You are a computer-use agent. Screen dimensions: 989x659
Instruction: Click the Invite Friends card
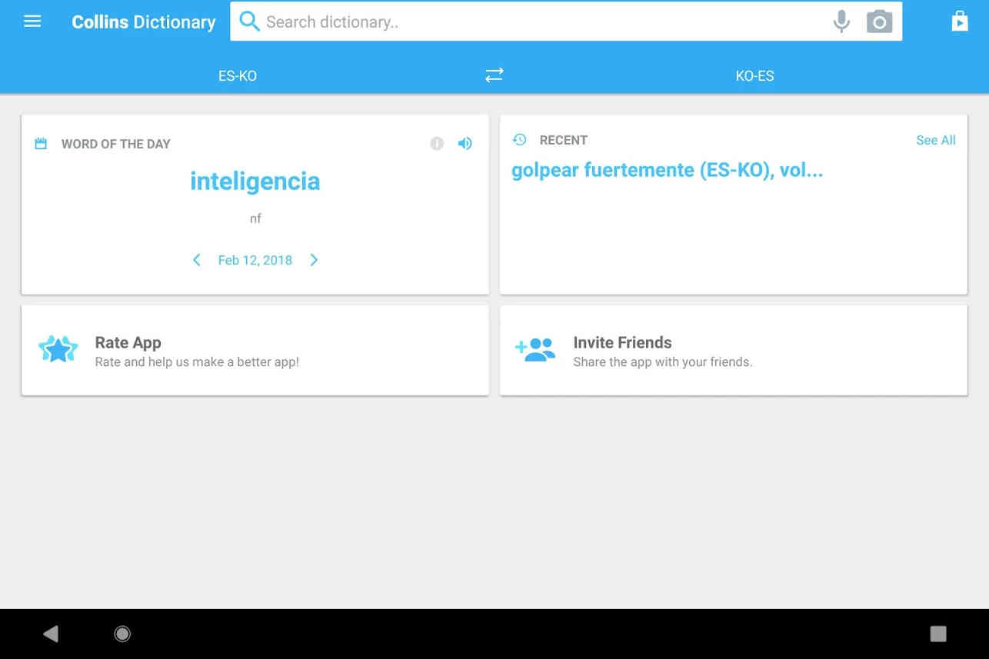click(734, 351)
